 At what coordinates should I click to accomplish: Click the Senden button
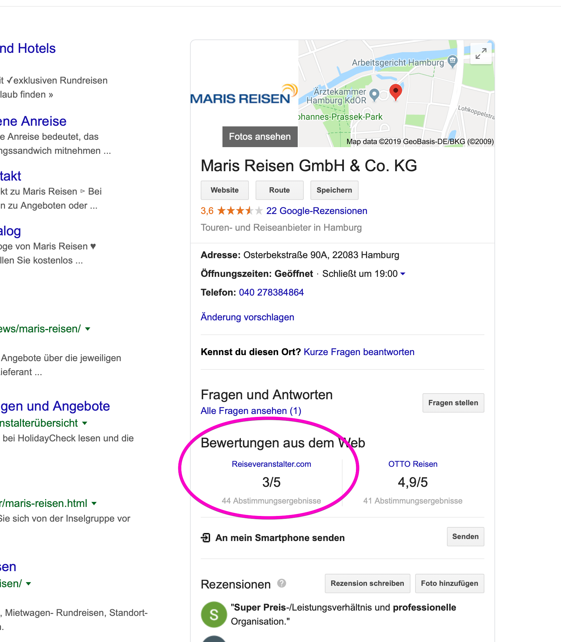(466, 537)
